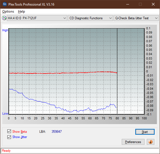Image resolution: width=160 pixels, height=154 pixels.
Task: Click the blue jitter curve near 45
Action: 70,112
